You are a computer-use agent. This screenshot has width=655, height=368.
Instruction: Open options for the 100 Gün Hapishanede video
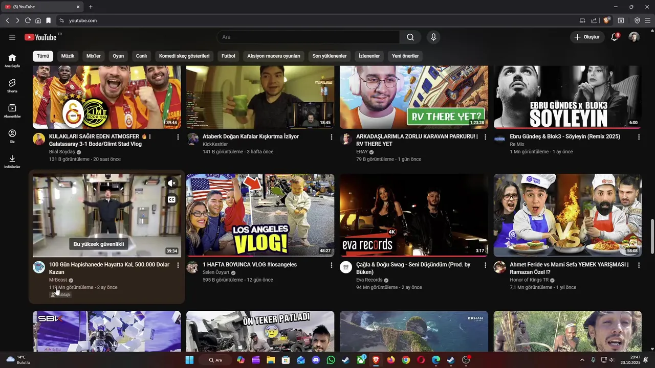click(x=178, y=265)
